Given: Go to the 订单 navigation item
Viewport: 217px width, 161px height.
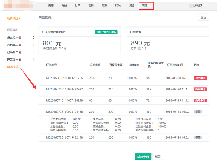Looking at the screenshot, I should (x=78, y=5).
